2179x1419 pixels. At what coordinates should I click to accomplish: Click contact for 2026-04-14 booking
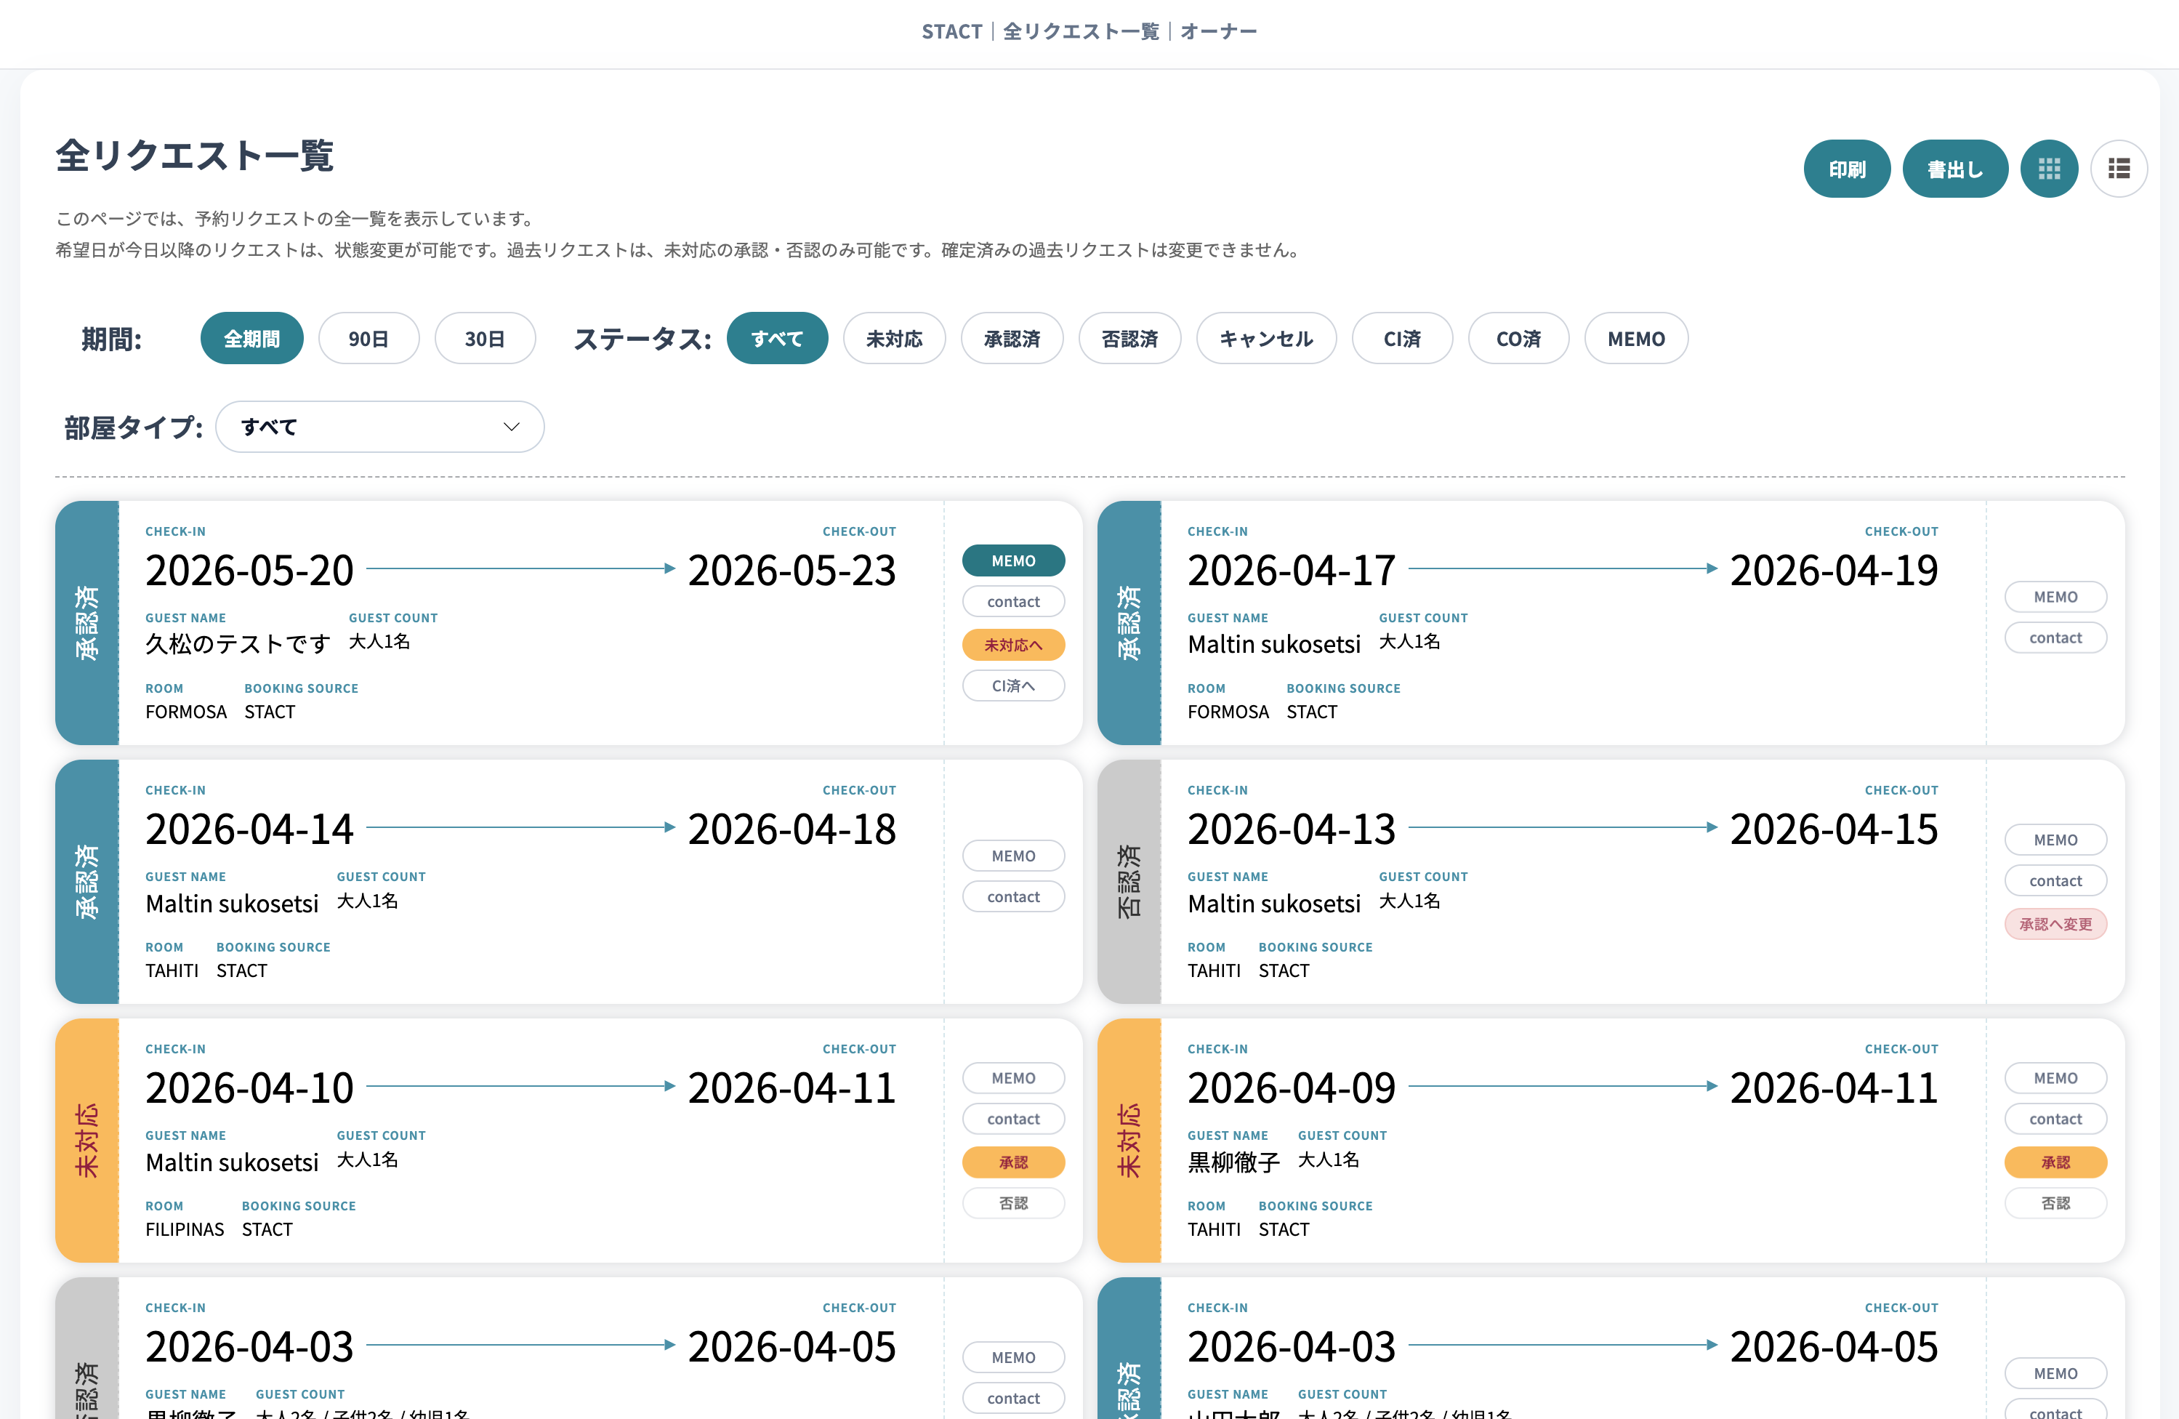(1013, 897)
